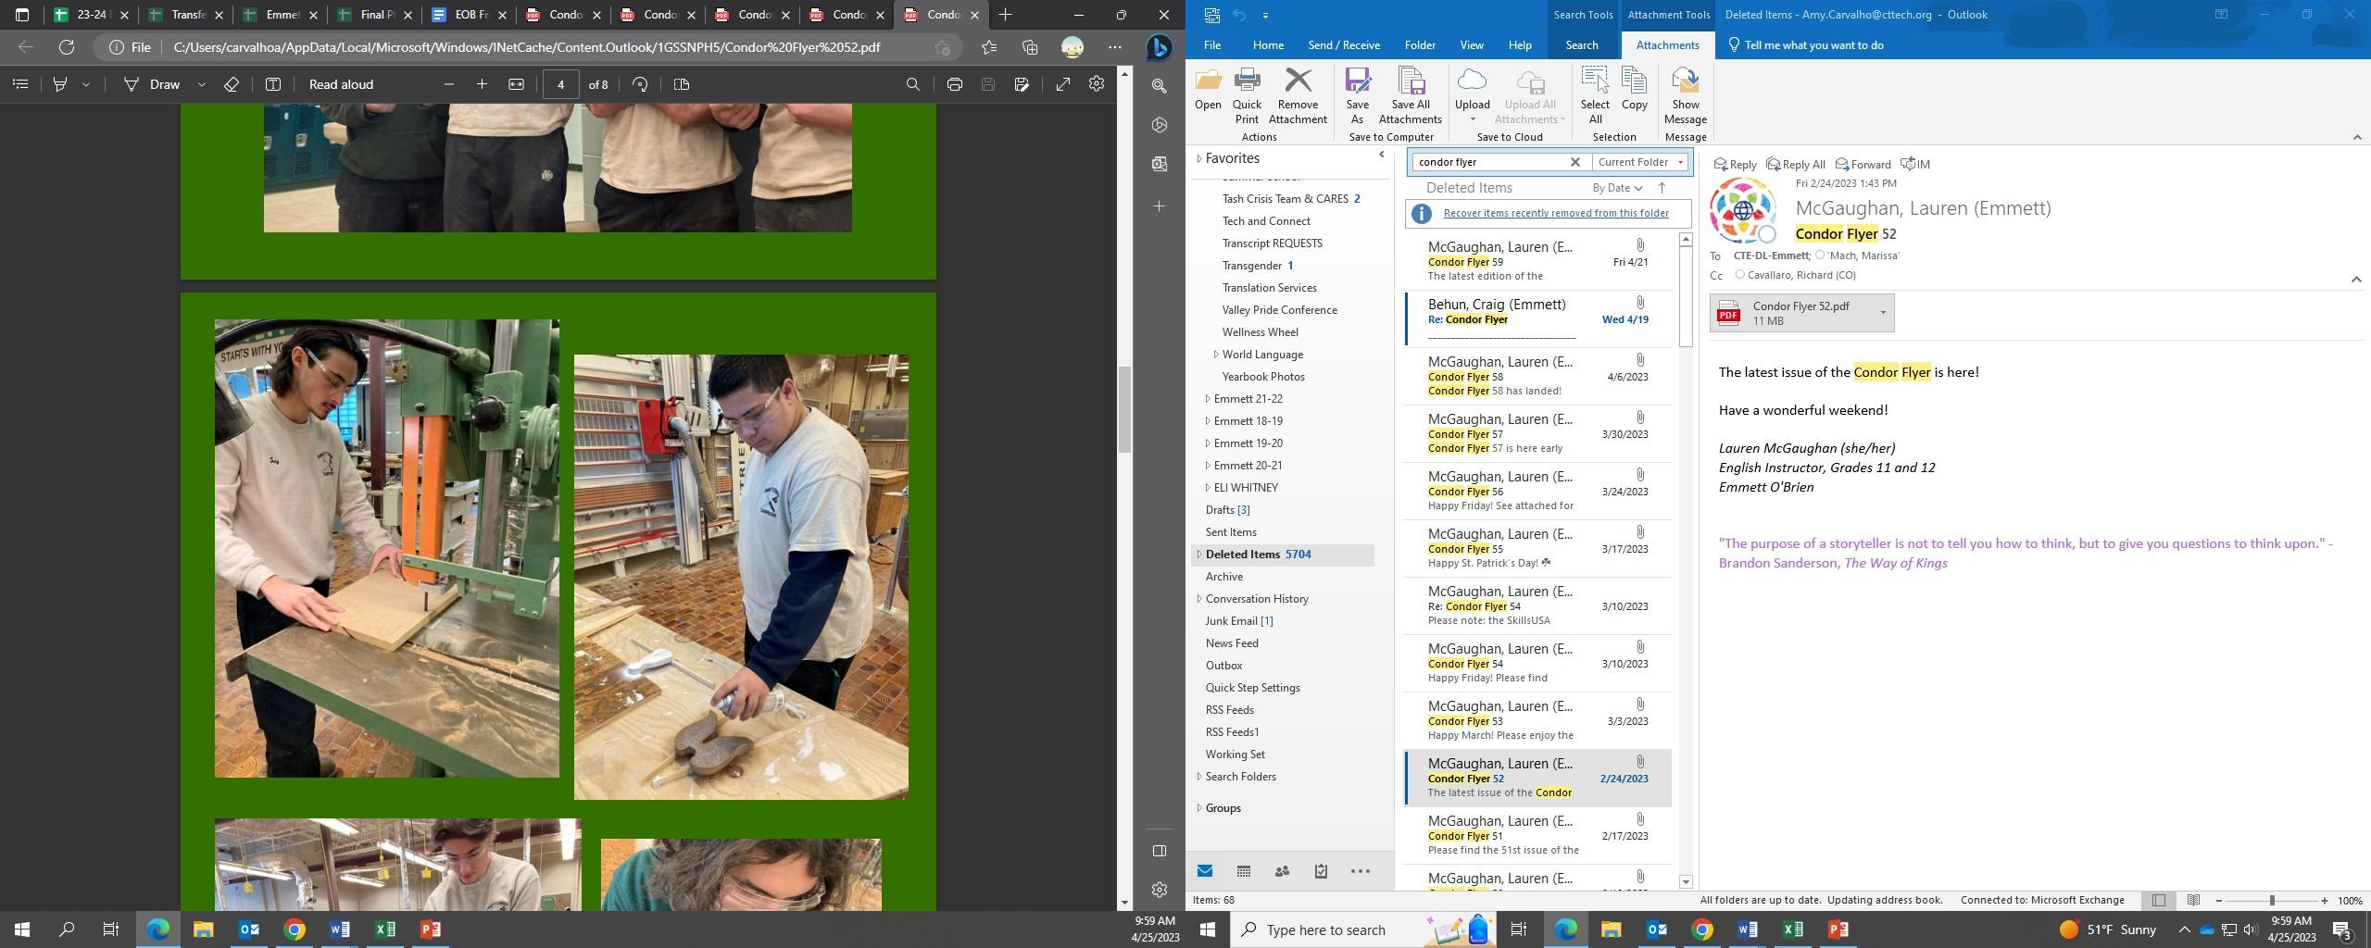Switch Outlook to Reading view in the status bar
Screen dimensions: 2371x948
(2193, 901)
